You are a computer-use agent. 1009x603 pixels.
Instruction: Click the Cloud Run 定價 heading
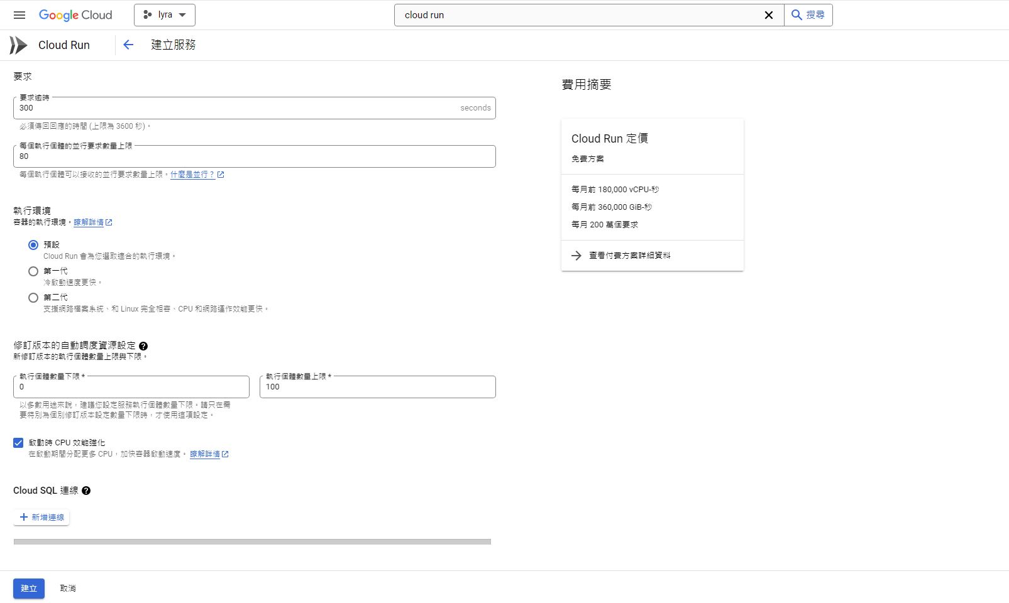click(x=610, y=139)
